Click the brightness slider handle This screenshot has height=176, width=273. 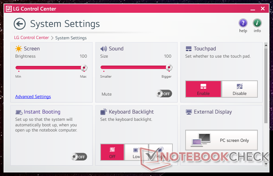[84, 68]
